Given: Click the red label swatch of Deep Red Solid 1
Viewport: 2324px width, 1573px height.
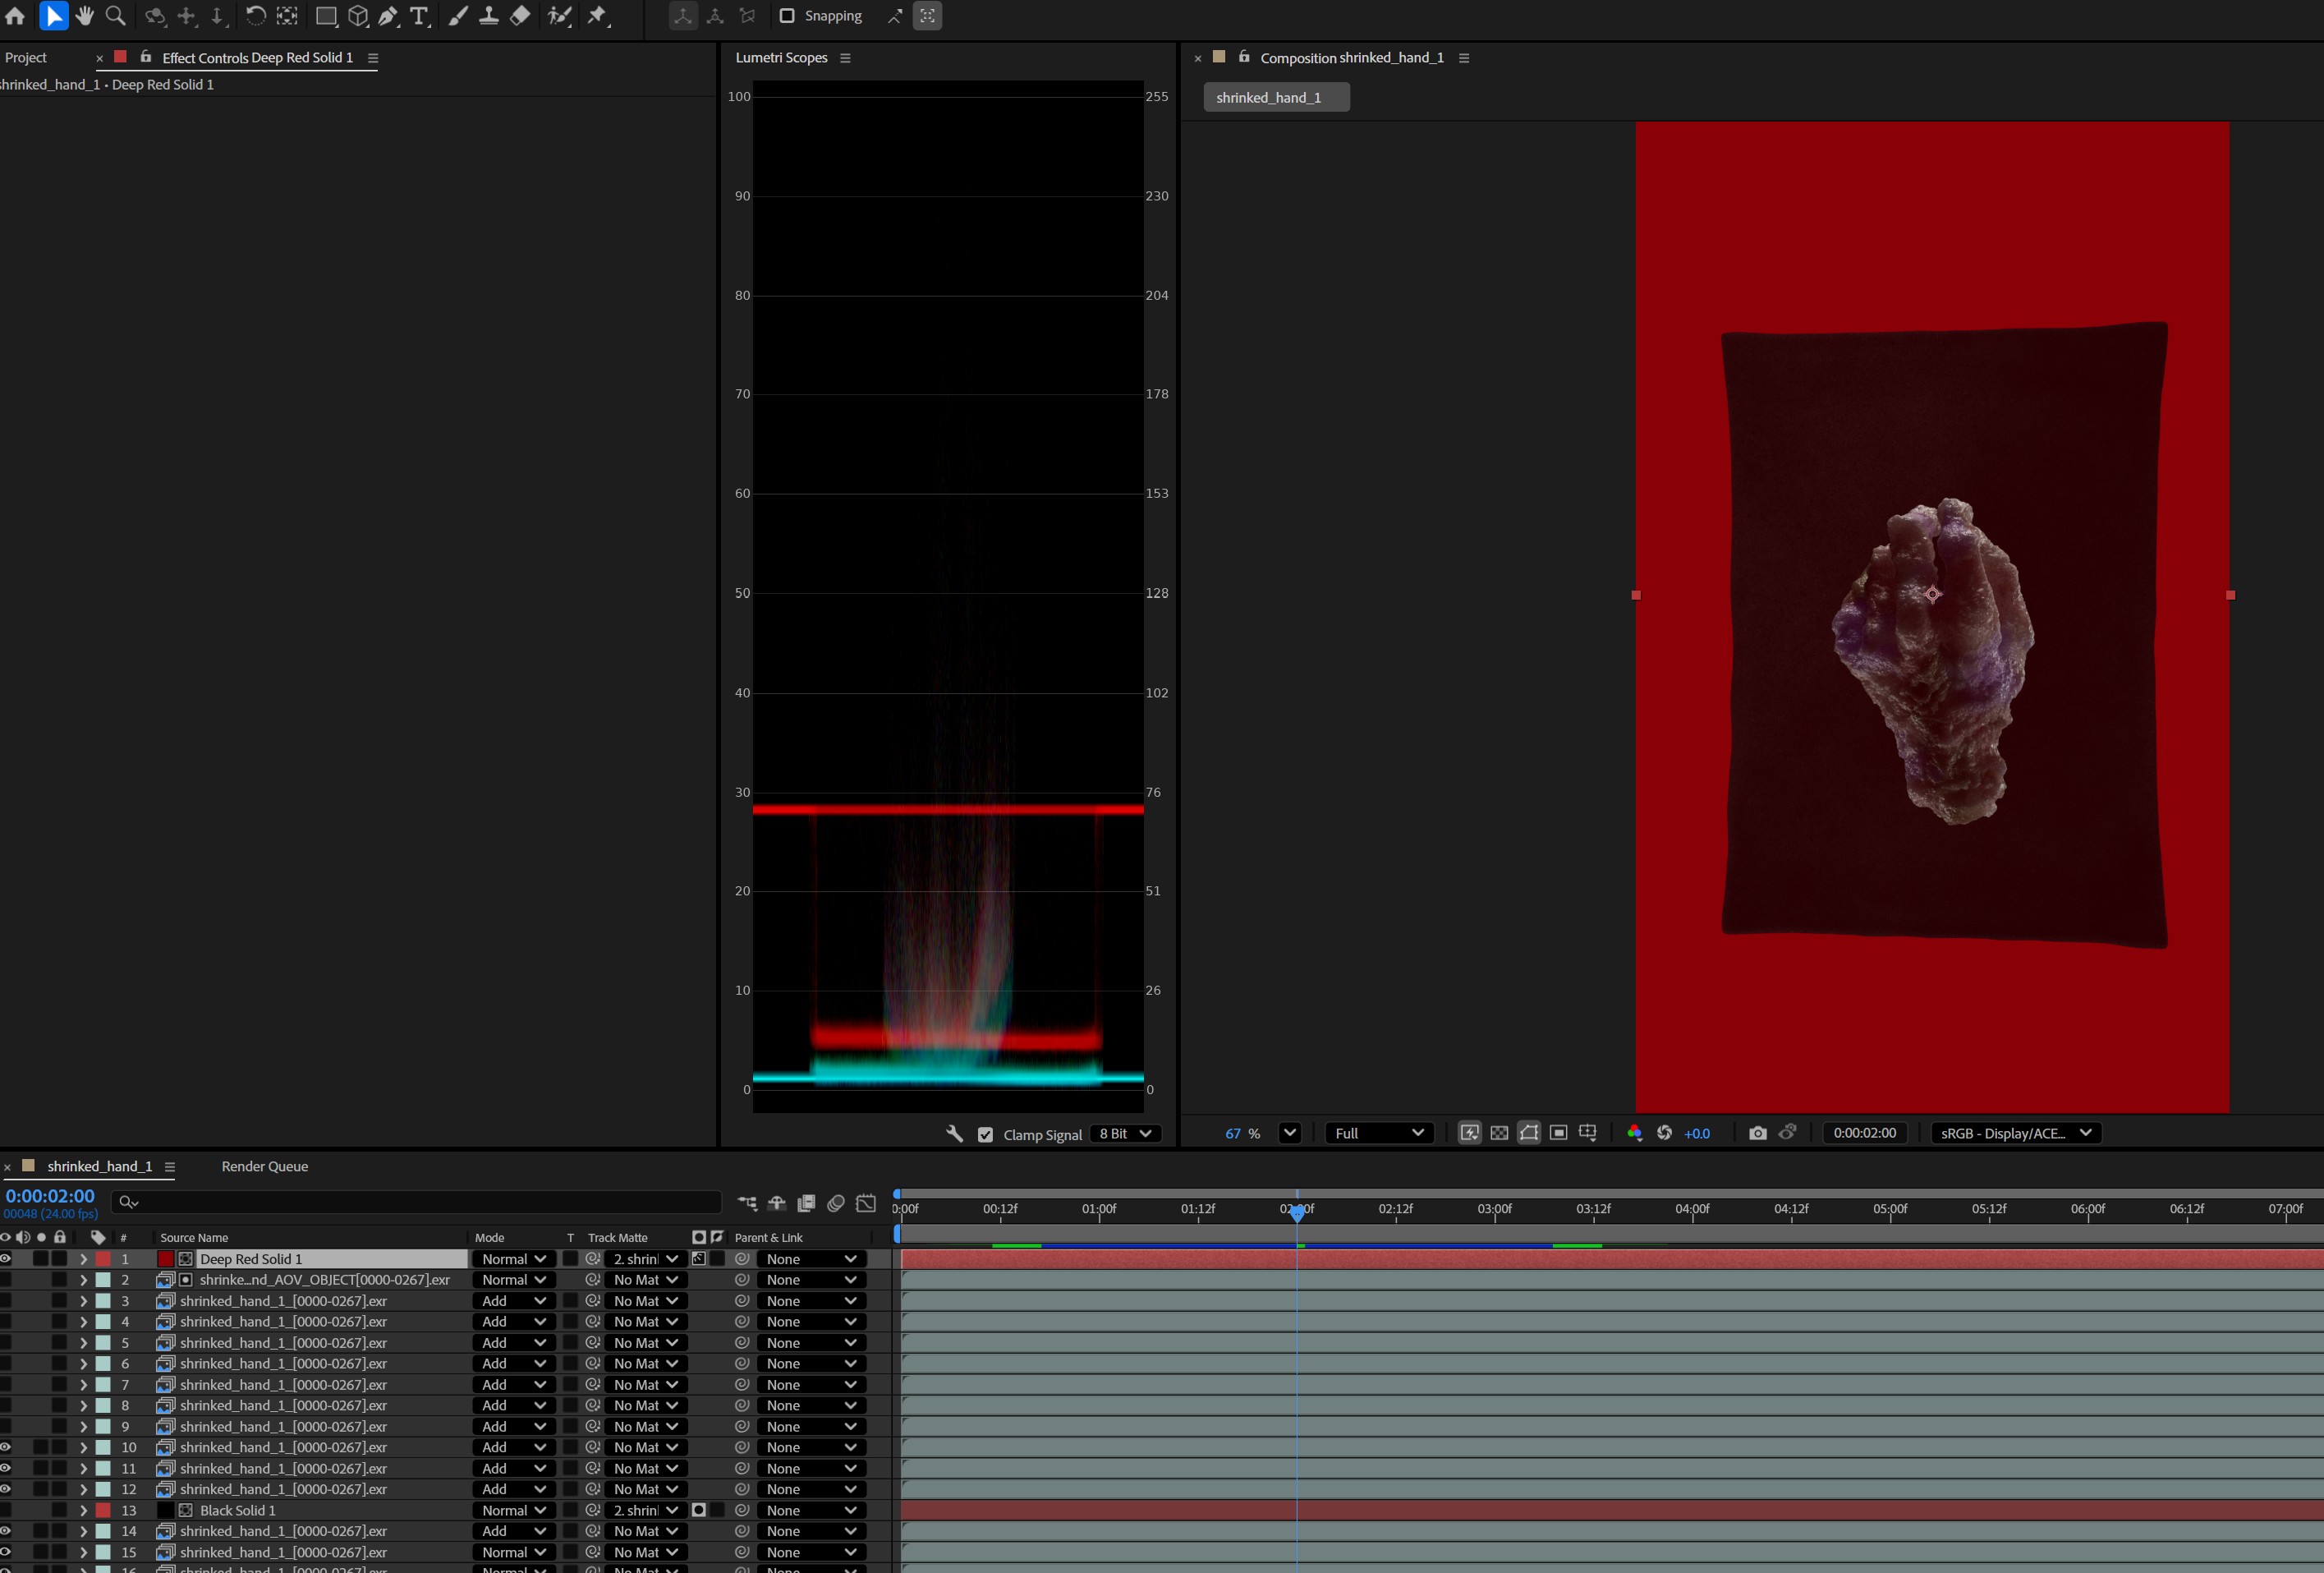Looking at the screenshot, I should pos(104,1258).
